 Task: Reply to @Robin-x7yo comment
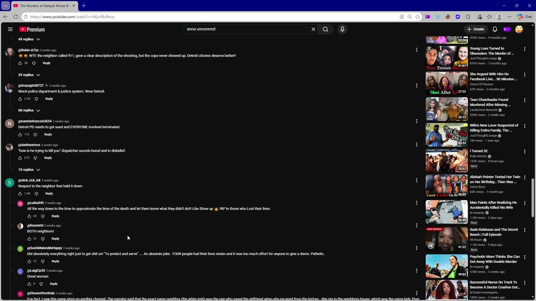click(x=46, y=63)
